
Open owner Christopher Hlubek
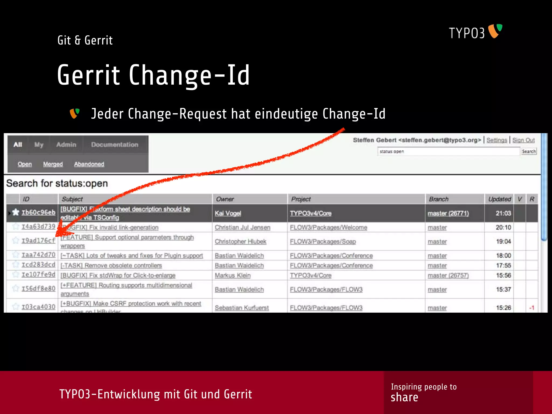tap(241, 241)
